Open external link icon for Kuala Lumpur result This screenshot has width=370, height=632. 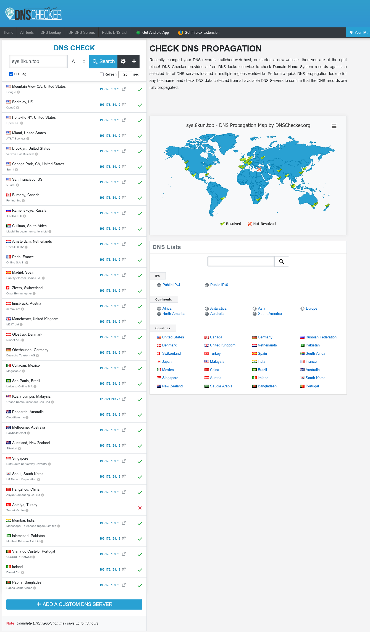(124, 399)
